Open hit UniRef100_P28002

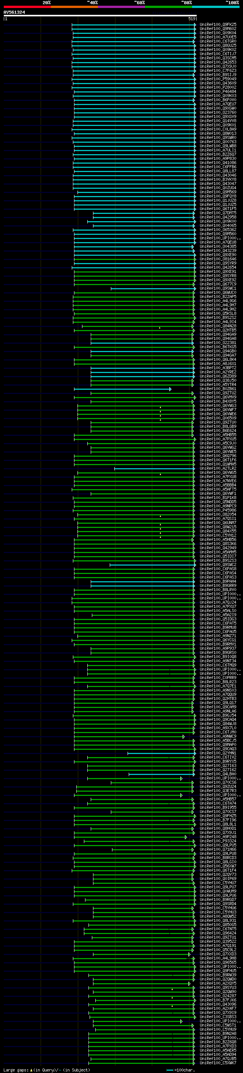(x=218, y=88)
